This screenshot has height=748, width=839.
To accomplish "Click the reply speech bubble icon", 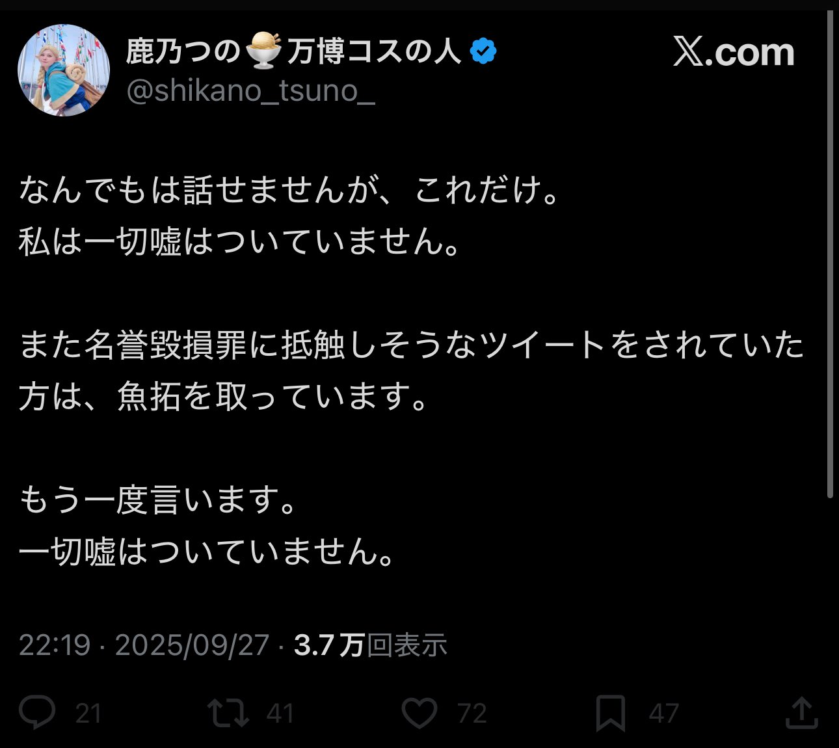I will tap(37, 713).
